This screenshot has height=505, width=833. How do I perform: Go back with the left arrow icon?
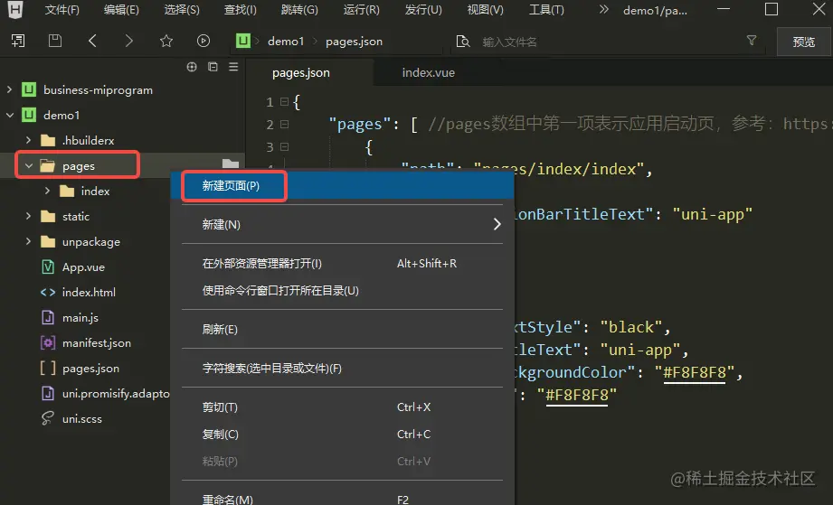(x=92, y=41)
